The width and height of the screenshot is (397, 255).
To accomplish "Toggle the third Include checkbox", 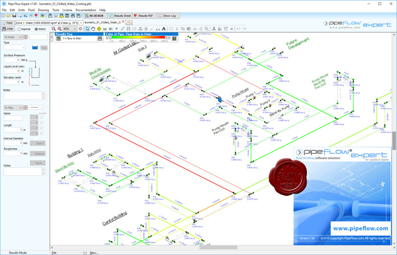I will (42, 128).
